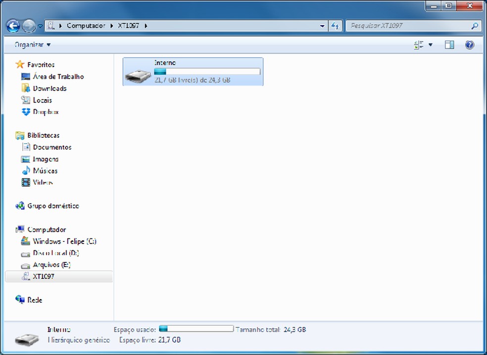Viewport: 487px width, 355px height.
Task: Open Grupo doméstico
Action: coord(53,206)
